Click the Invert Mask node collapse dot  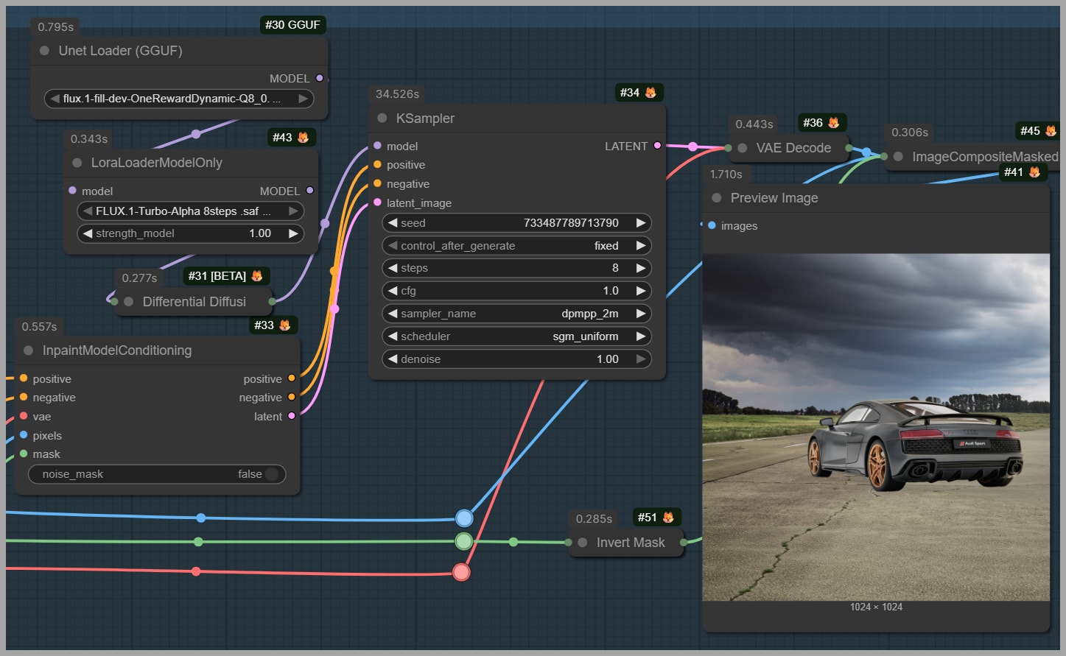(x=582, y=543)
